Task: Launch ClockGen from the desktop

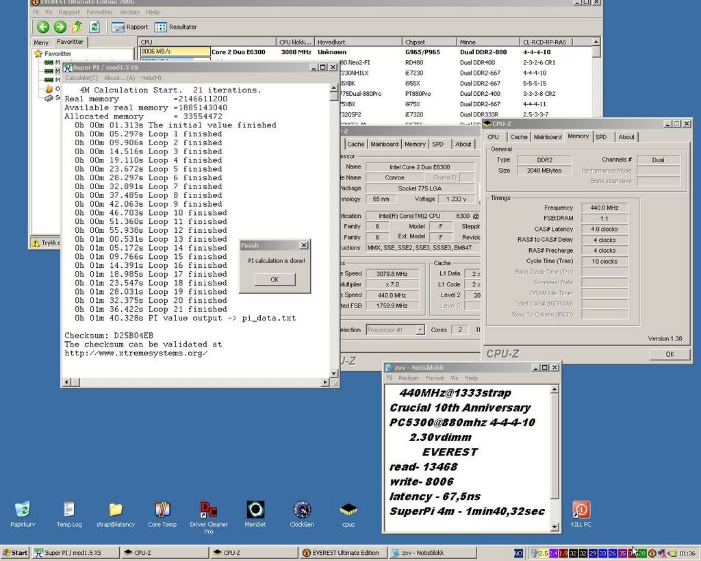Action: coord(302,514)
